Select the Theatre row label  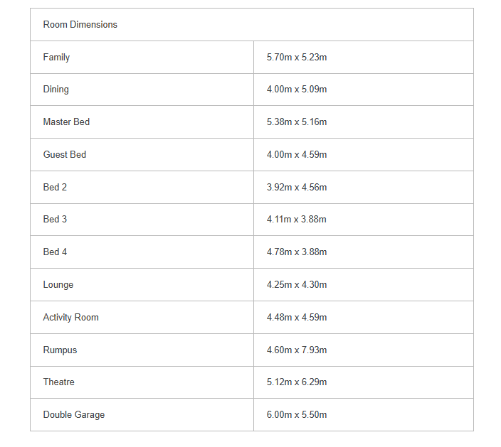tap(58, 382)
